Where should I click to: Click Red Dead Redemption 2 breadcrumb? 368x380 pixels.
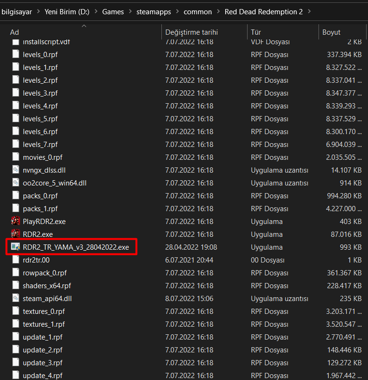click(263, 11)
